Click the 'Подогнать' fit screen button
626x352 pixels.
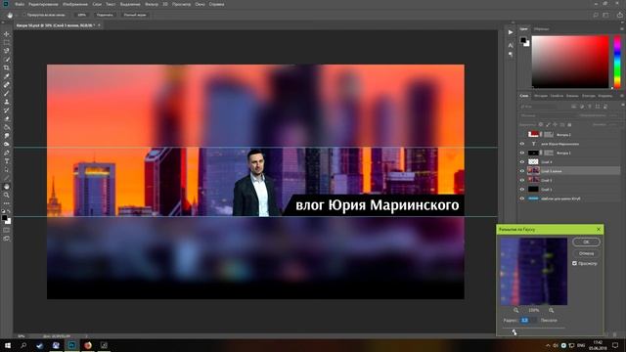[x=105, y=16]
